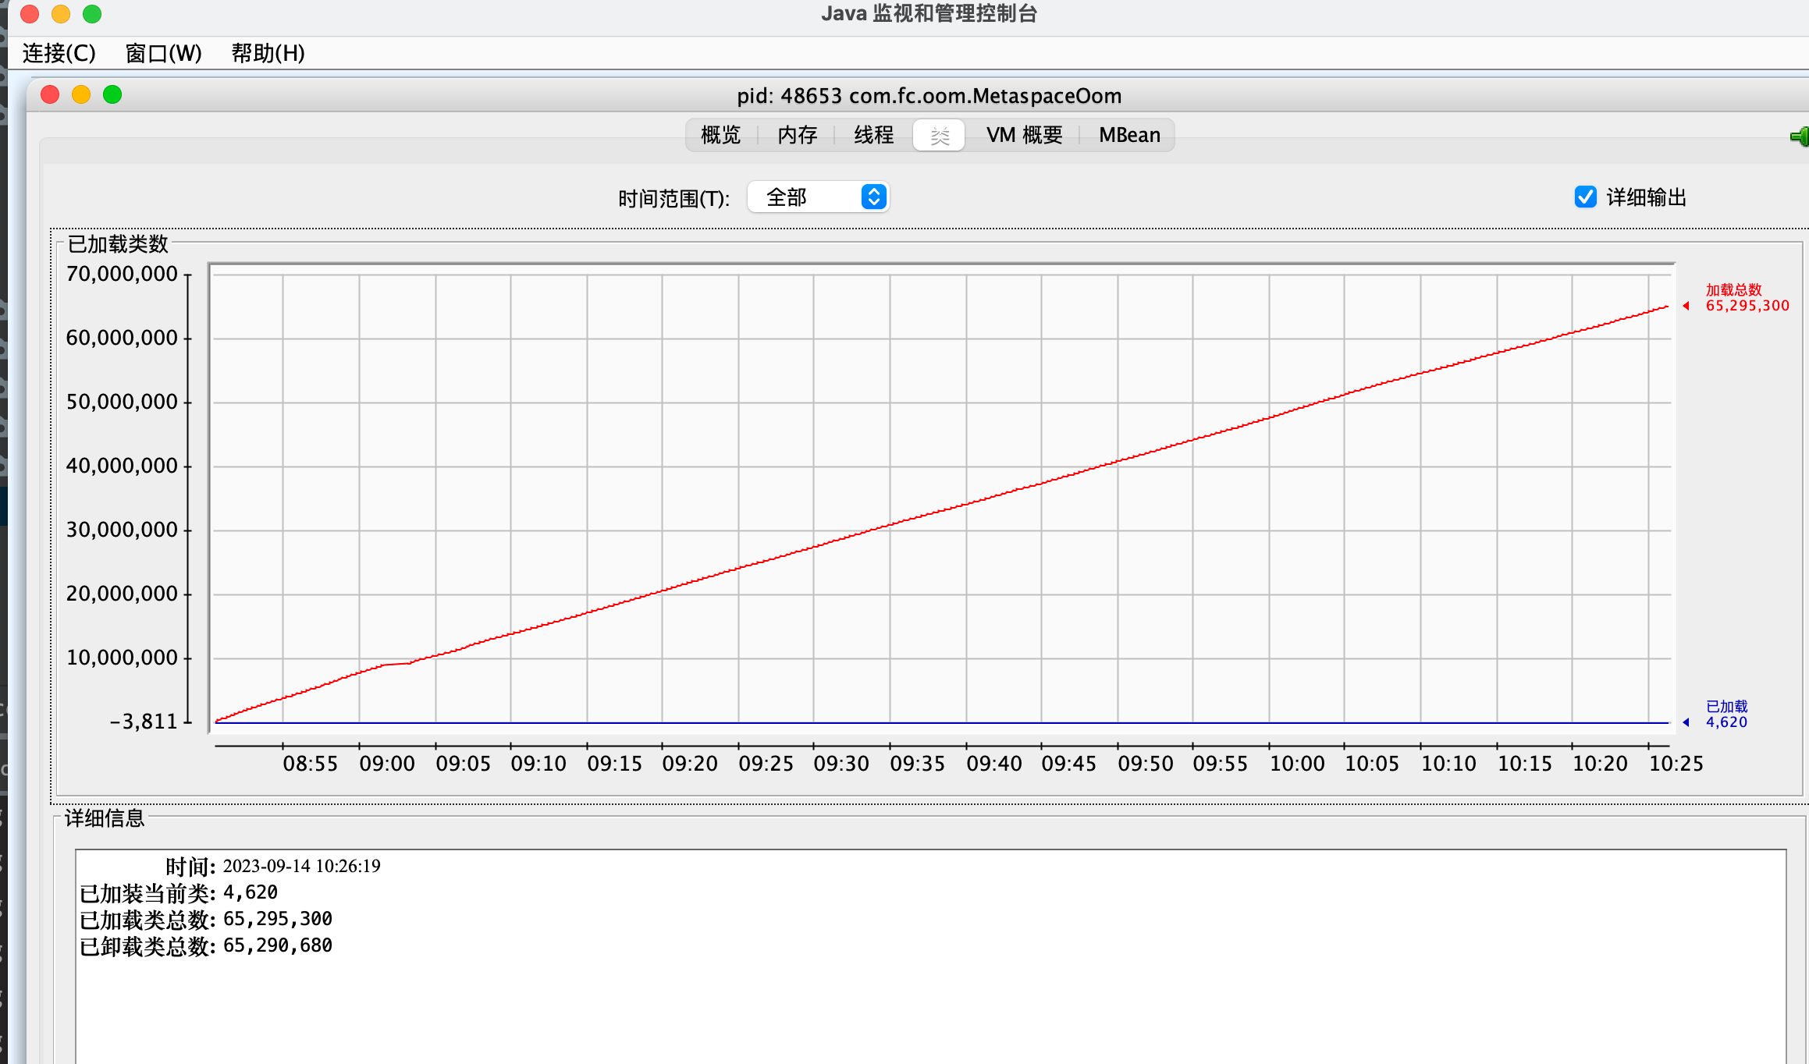Image resolution: width=1809 pixels, height=1064 pixels.
Task: Switch to the 概览 tab
Action: coord(720,135)
